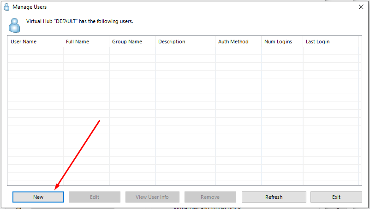Click the large user avatar icon
The height and width of the screenshot is (209, 370).
[x=14, y=24]
